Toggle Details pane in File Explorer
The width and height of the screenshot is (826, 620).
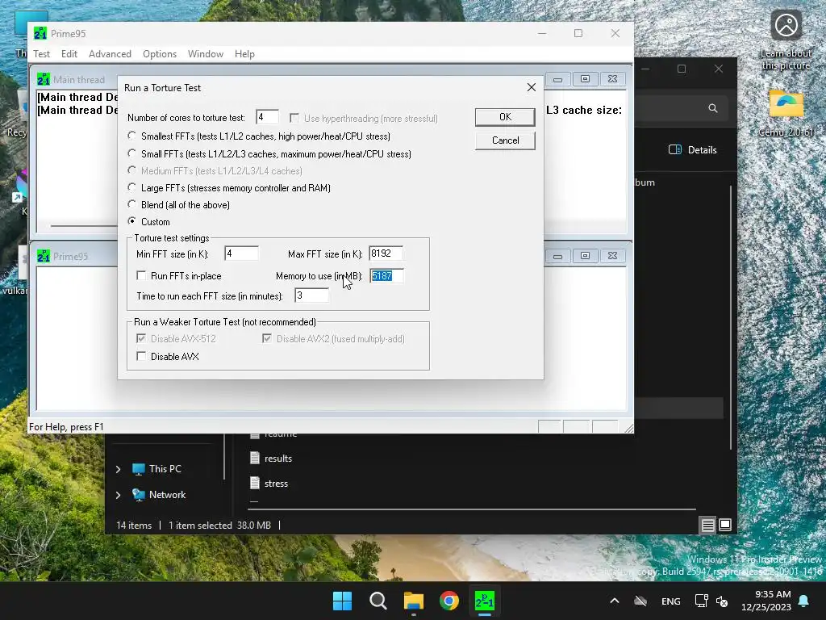pyautogui.click(x=693, y=149)
